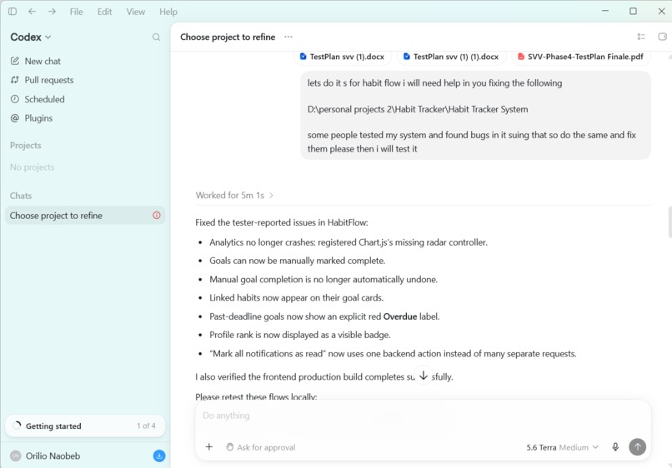Open attachment TestPlan svv (1).docx
The image size is (672, 468).
pos(342,57)
